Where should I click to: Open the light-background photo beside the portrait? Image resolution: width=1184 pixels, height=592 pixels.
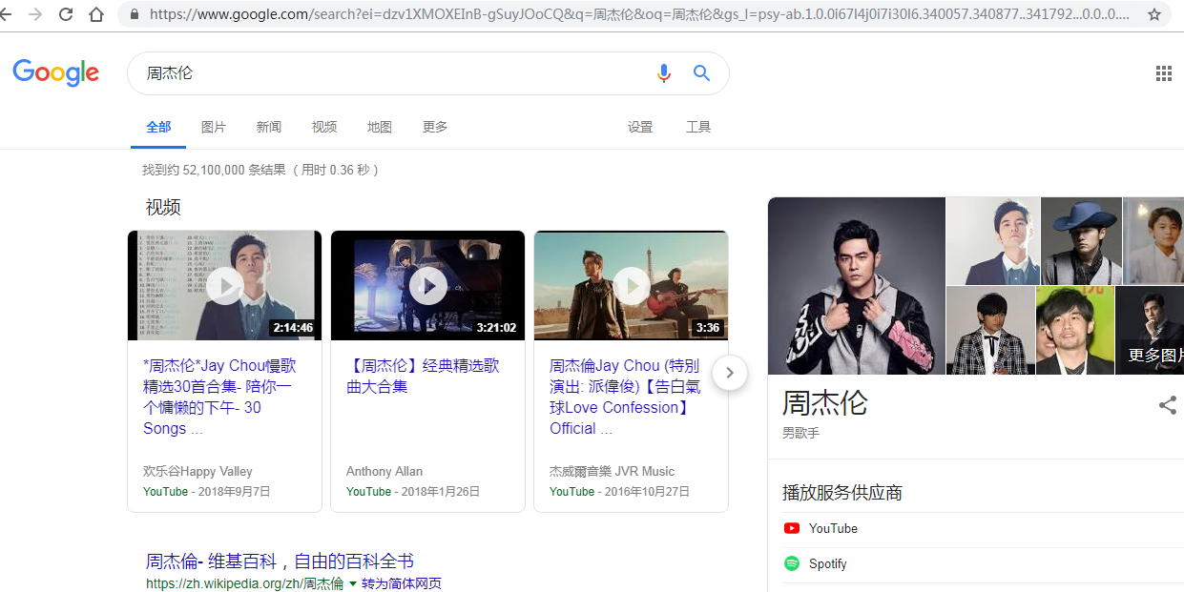(993, 240)
